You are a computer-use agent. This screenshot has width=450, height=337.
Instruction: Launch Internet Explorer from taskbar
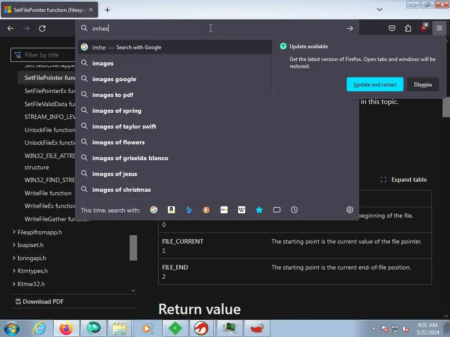tap(39, 328)
